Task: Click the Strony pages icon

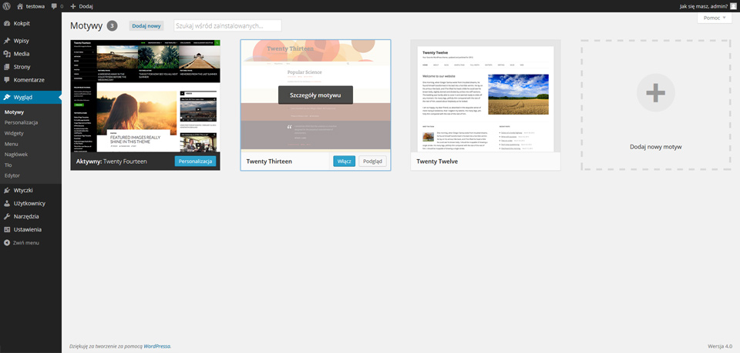Action: coord(7,67)
